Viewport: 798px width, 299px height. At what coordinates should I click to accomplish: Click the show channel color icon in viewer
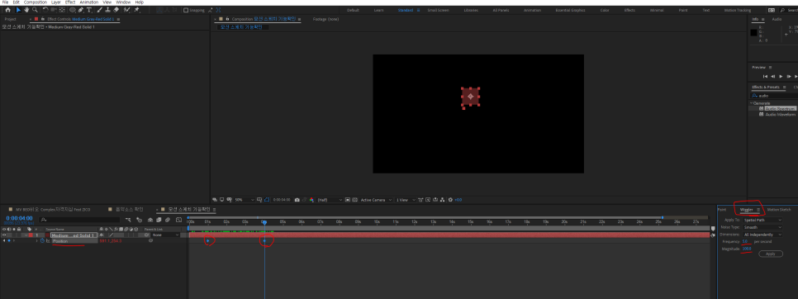tap(311, 200)
